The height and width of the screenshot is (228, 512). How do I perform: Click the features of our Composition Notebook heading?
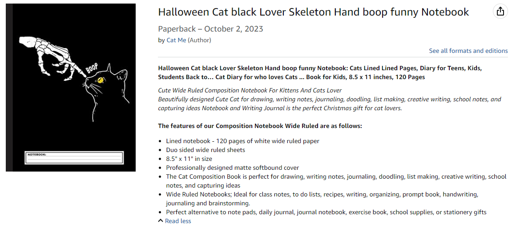point(260,126)
